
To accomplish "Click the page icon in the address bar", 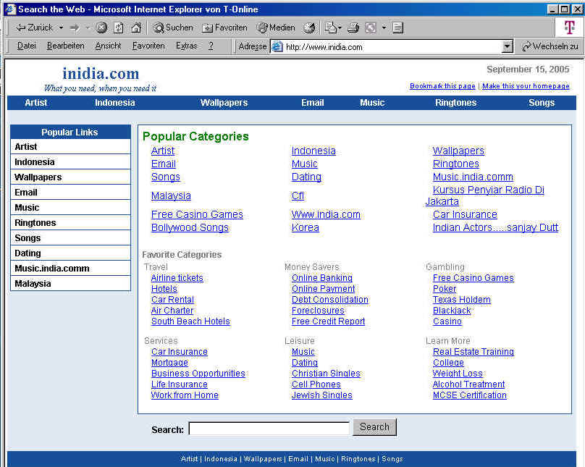I will pyautogui.click(x=277, y=46).
